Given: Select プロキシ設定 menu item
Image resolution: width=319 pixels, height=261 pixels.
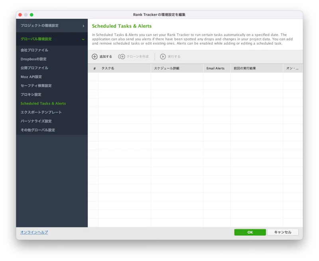Looking at the screenshot, I should pyautogui.click(x=31, y=95).
